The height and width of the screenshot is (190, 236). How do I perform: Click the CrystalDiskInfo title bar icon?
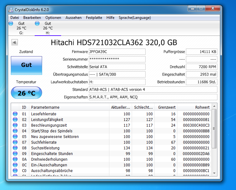[x=11, y=10]
